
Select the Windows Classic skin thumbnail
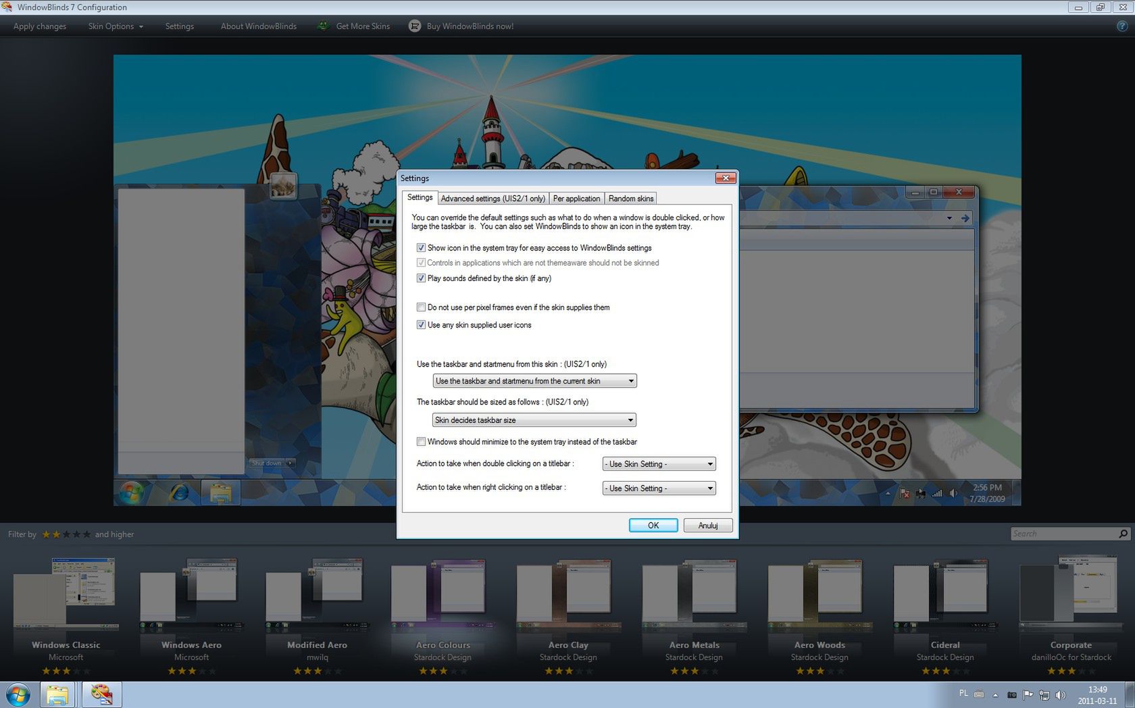(x=66, y=595)
